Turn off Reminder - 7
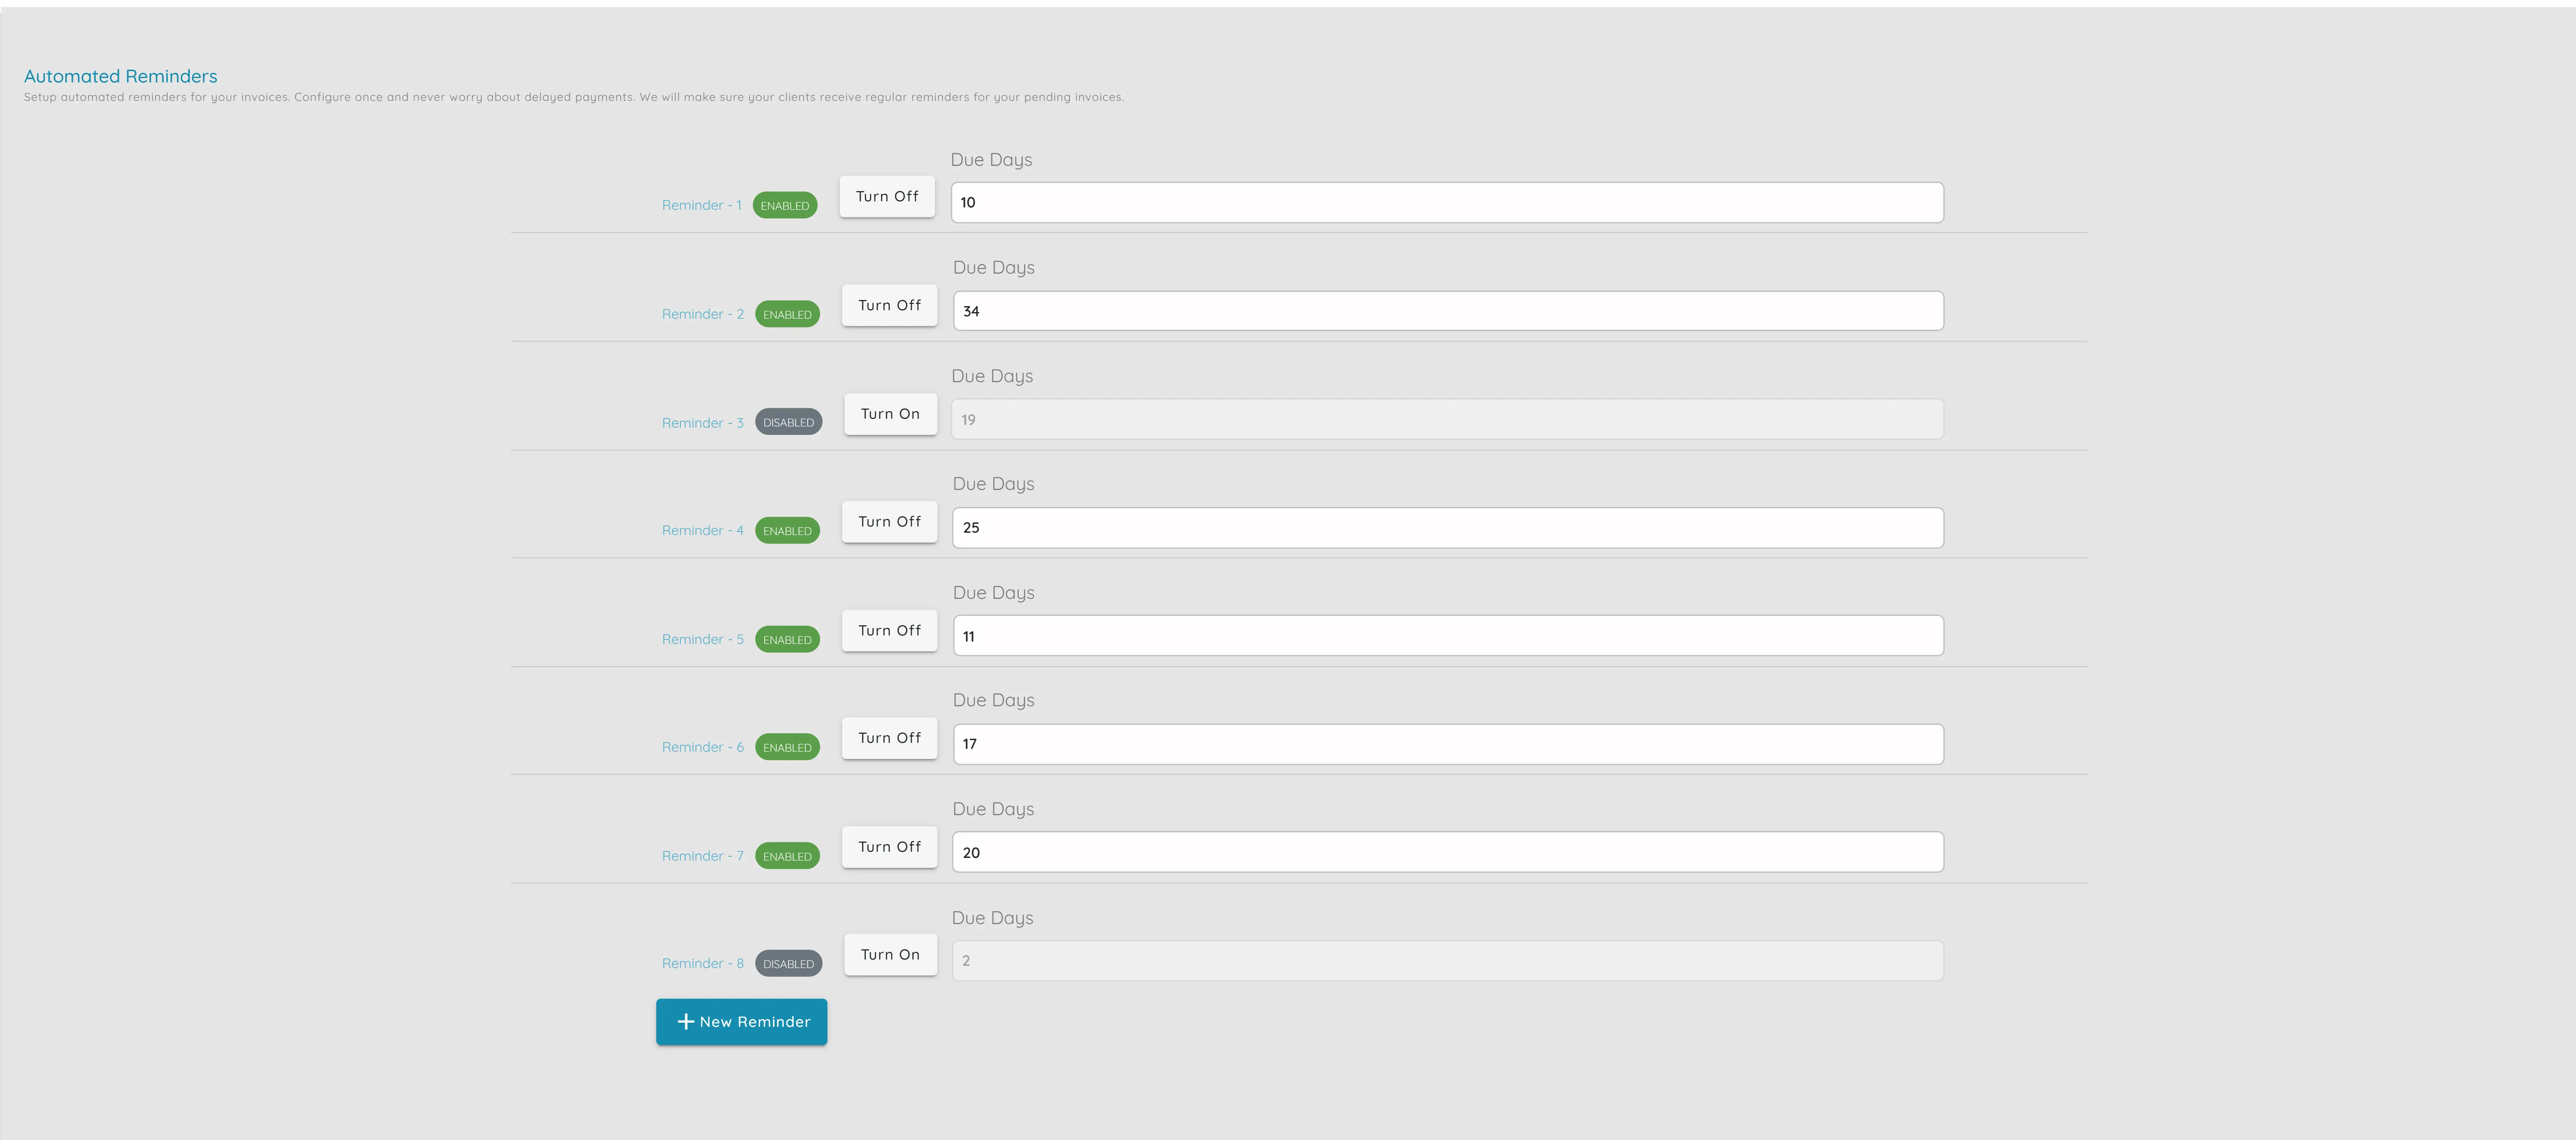This screenshot has height=1140, width=2576. [x=888, y=847]
